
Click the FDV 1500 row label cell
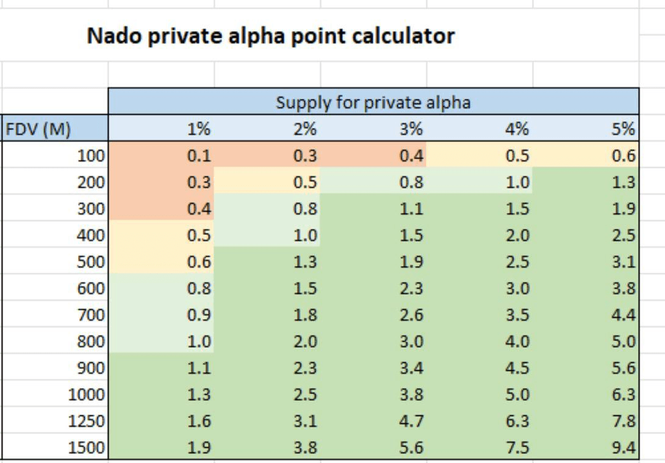coord(54,448)
